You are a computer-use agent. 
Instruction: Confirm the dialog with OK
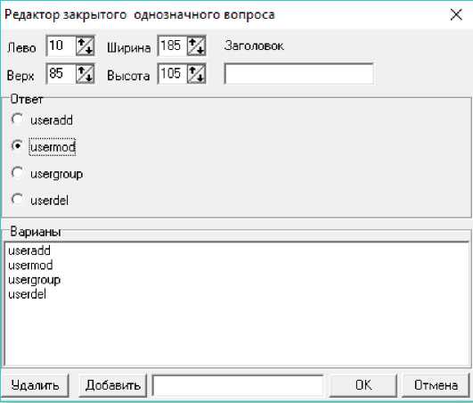pyautogui.click(x=363, y=385)
